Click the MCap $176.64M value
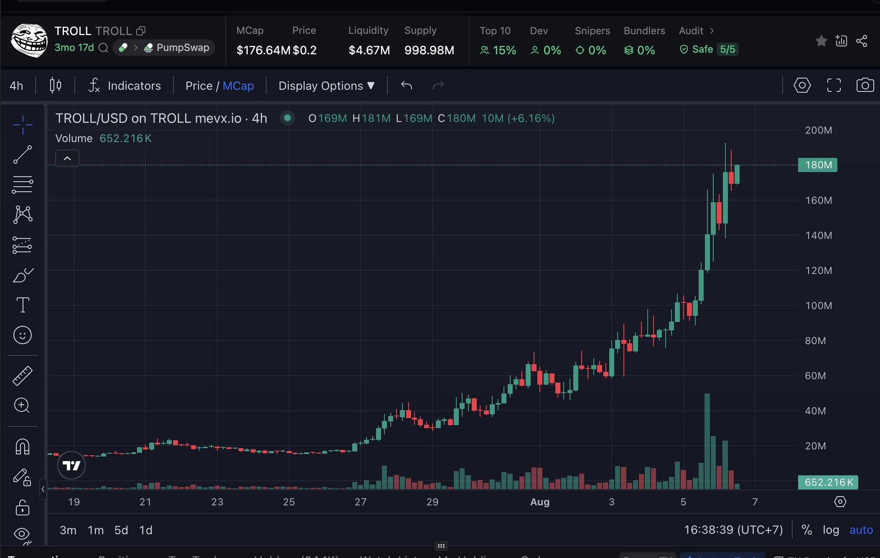Screen dimensions: 880x558 tap(263, 50)
